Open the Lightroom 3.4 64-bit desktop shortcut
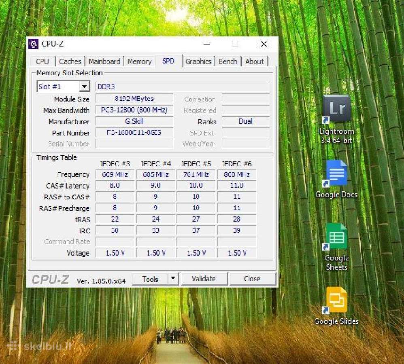 coord(336,119)
